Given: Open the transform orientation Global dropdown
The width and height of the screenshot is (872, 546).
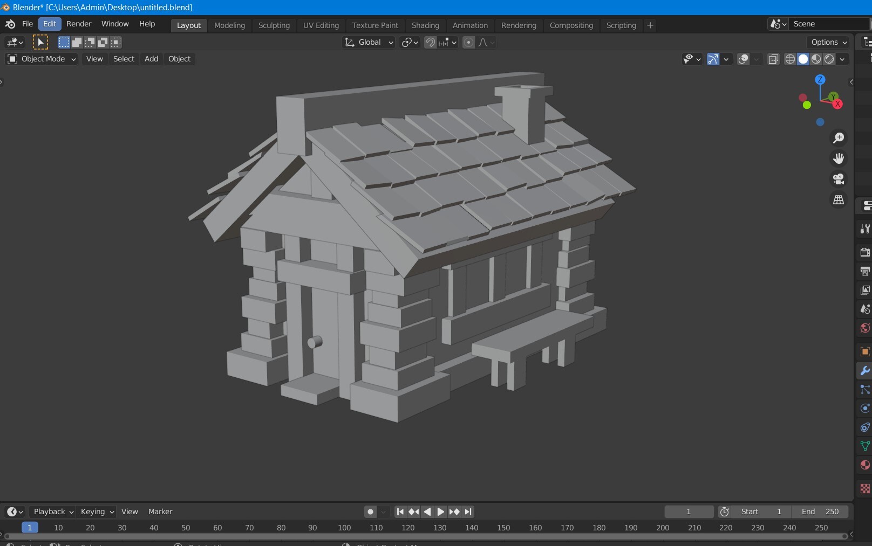Looking at the screenshot, I should (369, 42).
